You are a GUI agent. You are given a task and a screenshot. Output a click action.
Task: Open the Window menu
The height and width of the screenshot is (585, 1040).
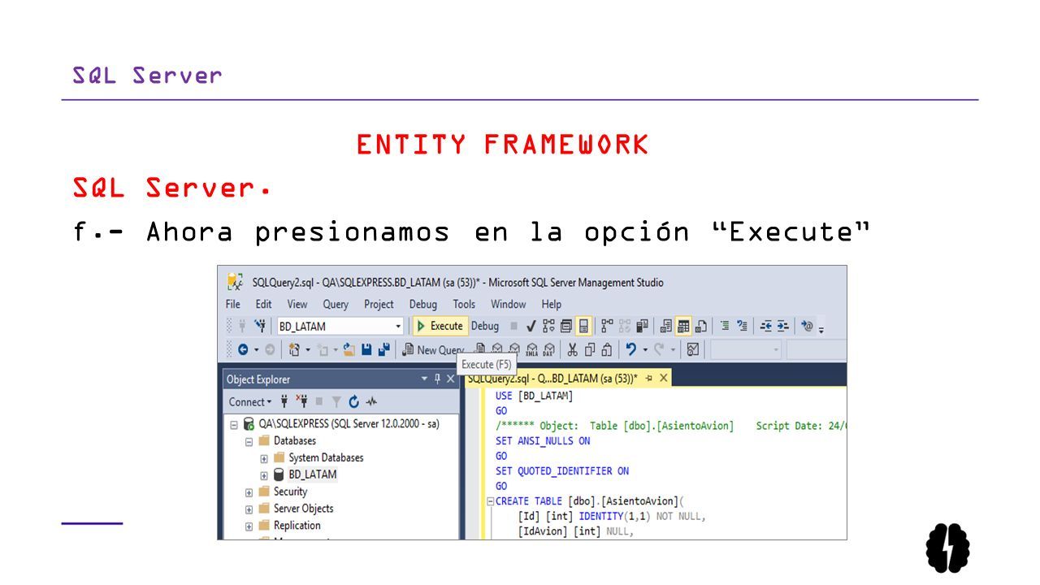coord(509,304)
